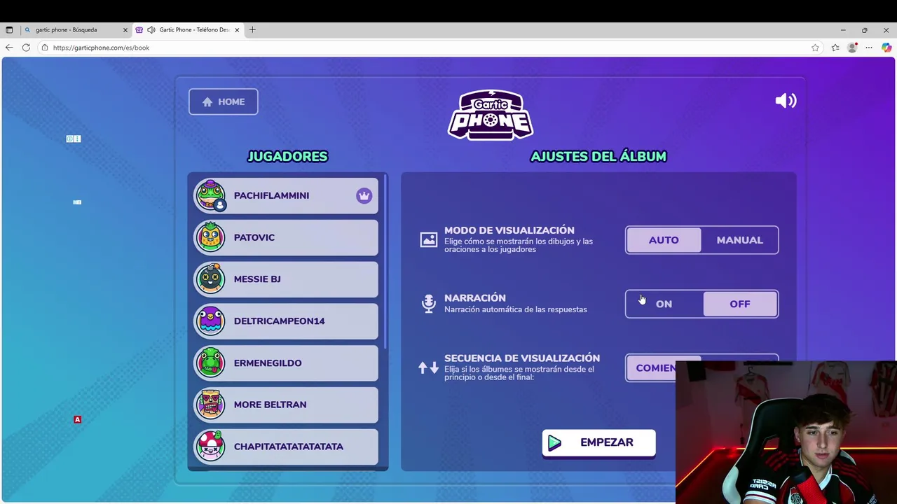Close the gartic phone Búsqueda tab
The height and width of the screenshot is (504, 897).
pyautogui.click(x=125, y=30)
